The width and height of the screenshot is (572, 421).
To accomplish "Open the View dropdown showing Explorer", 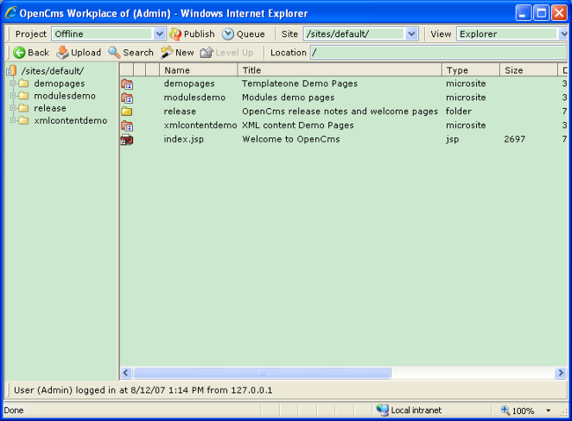I will [x=512, y=34].
